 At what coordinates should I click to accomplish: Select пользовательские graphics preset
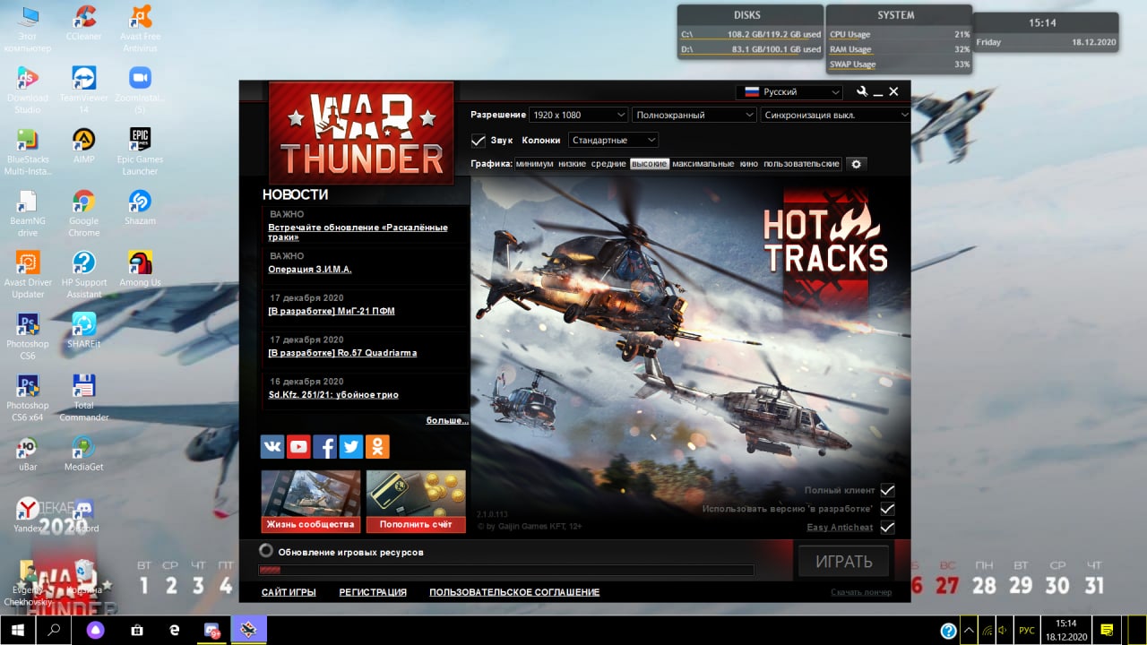tap(801, 164)
